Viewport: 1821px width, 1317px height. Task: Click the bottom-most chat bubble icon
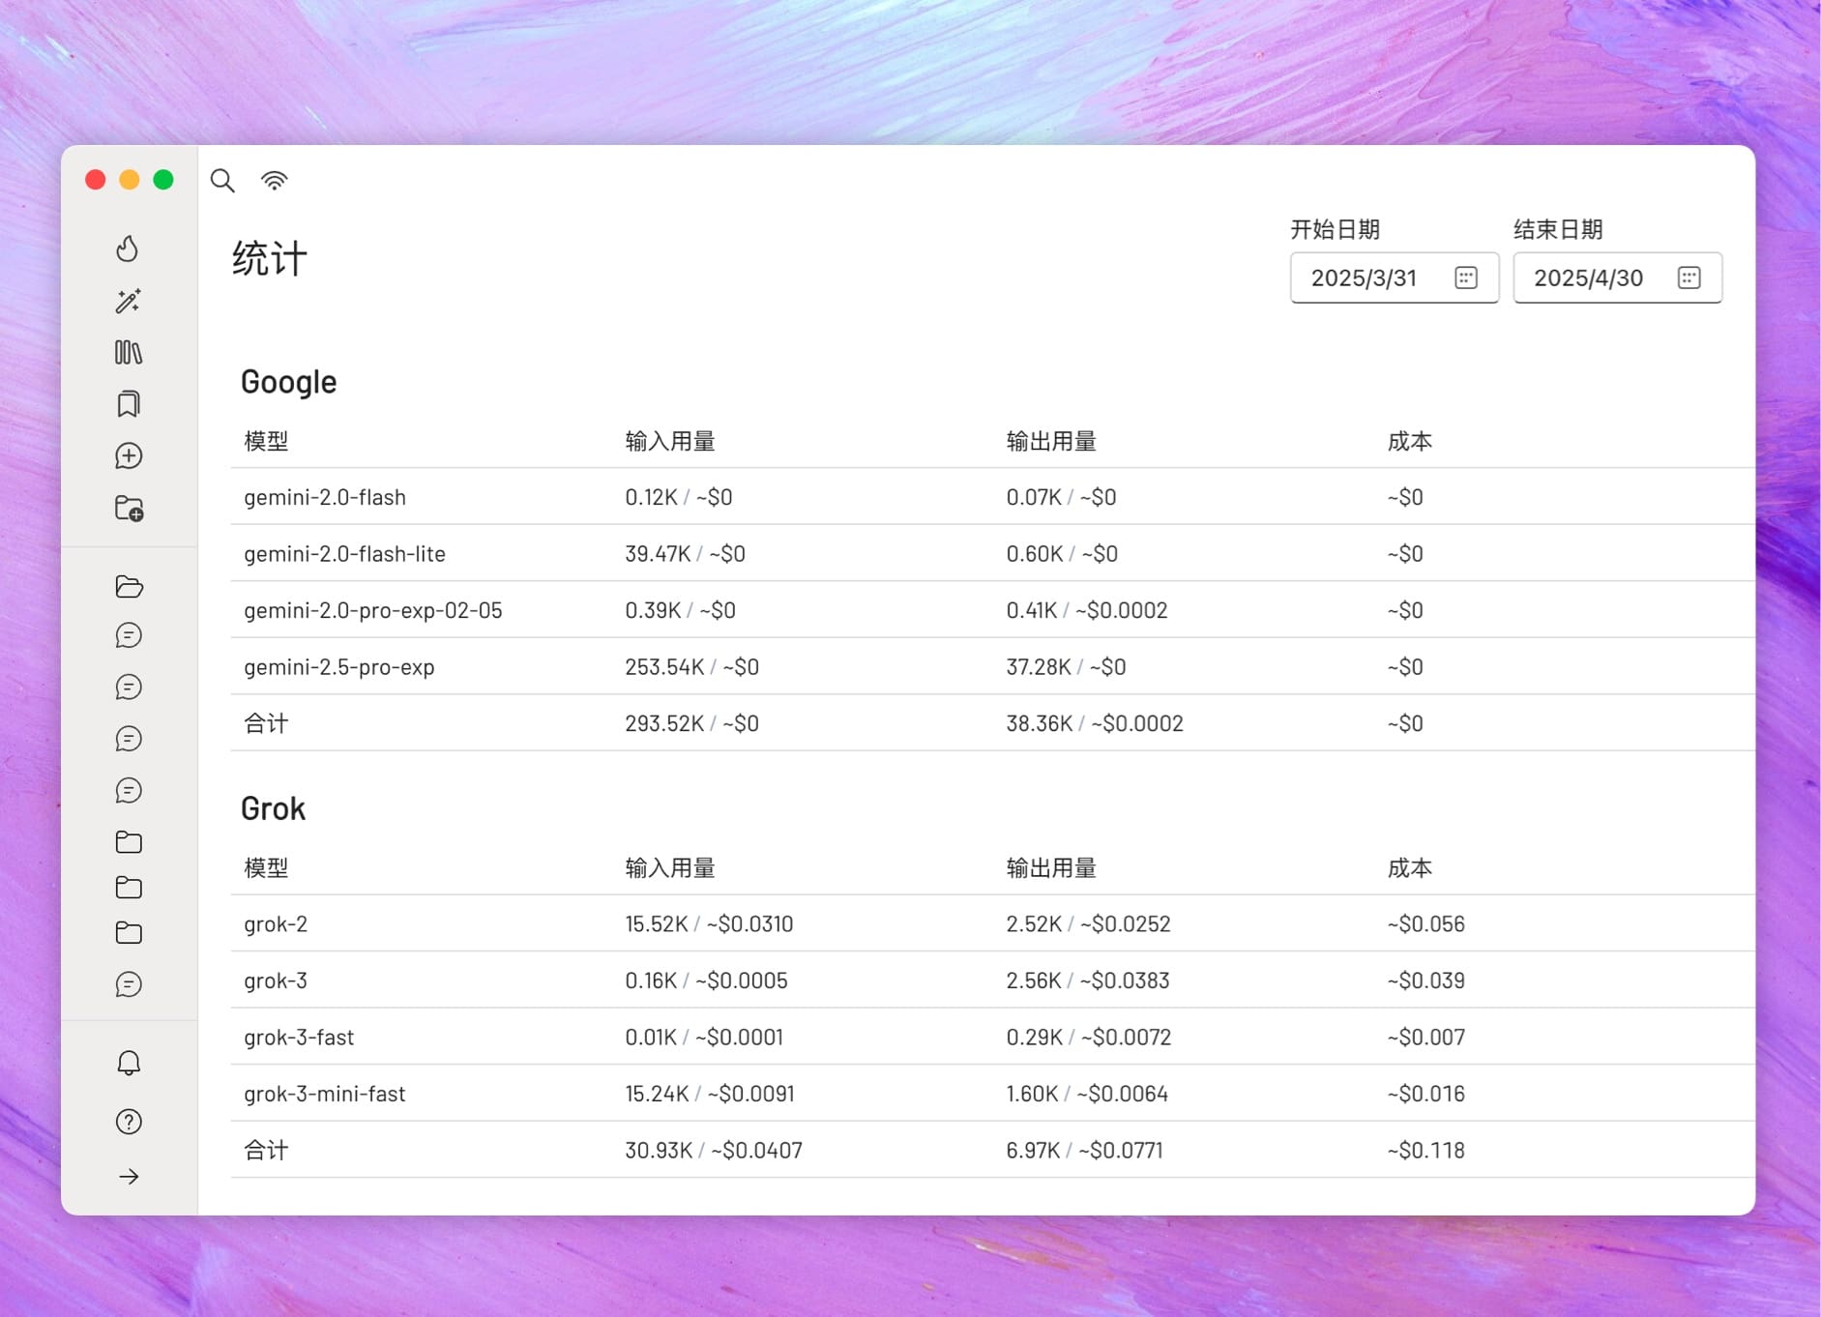[128, 984]
